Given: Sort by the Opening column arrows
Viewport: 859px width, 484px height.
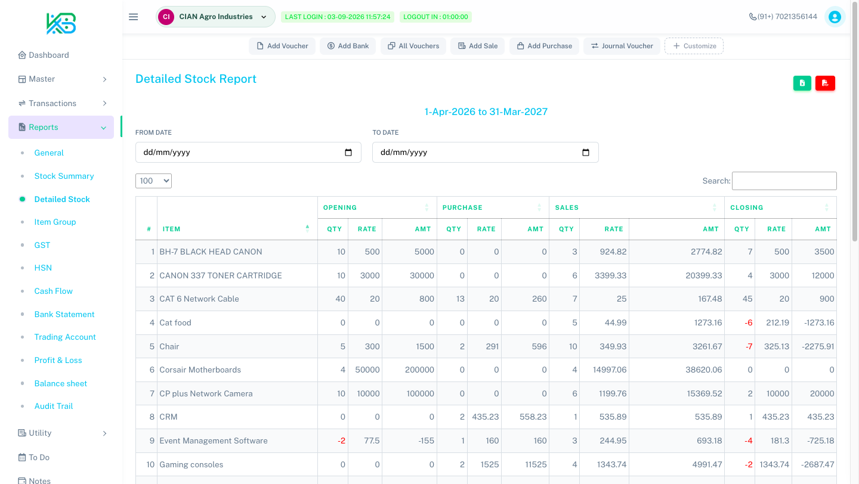Looking at the screenshot, I should pos(427,207).
